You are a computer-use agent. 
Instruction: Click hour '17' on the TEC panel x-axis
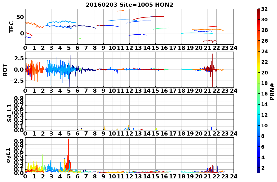173,48
